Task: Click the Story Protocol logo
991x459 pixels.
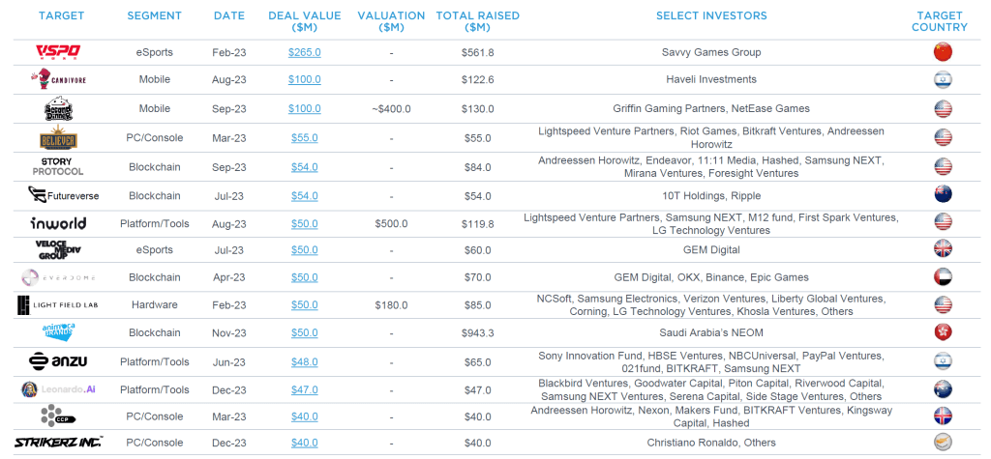Action: click(57, 166)
